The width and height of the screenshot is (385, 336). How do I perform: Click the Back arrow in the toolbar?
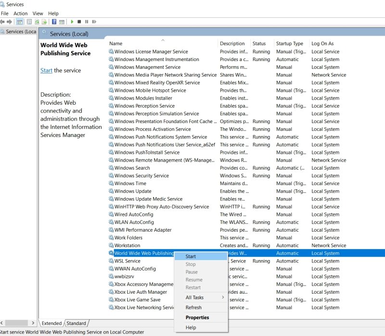[x=2, y=22]
